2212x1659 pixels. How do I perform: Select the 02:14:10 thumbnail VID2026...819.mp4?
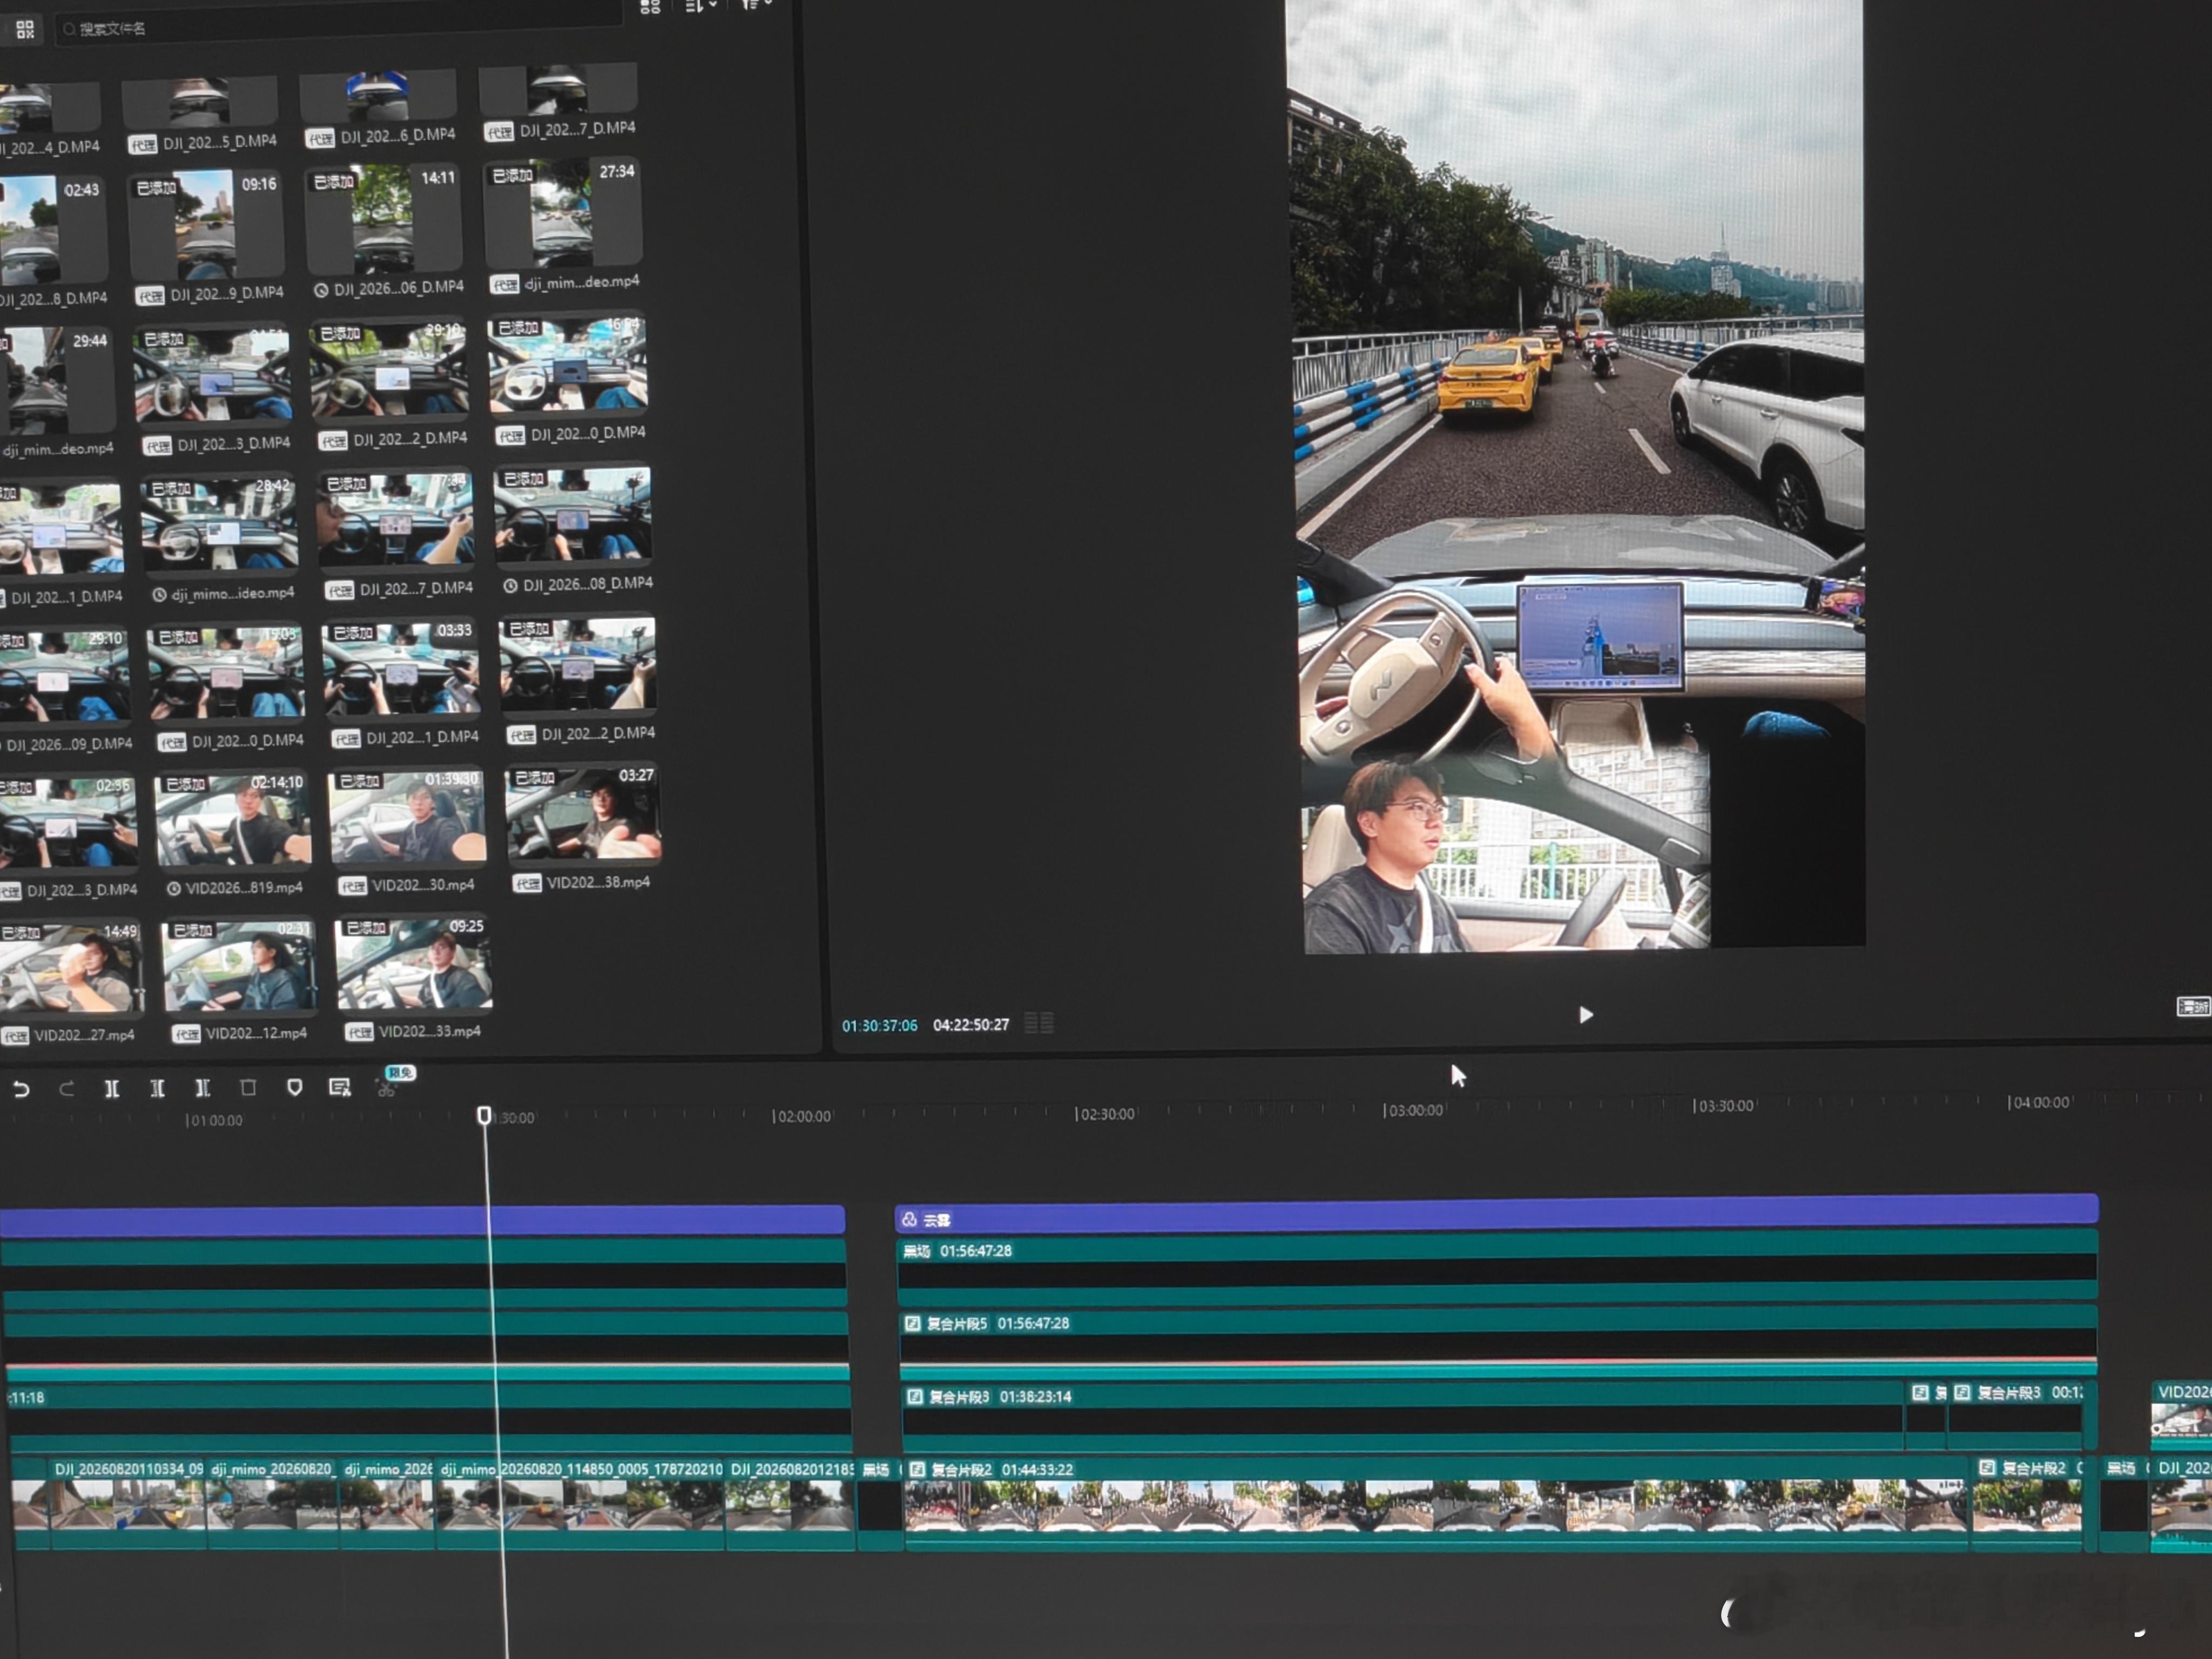pyautogui.click(x=233, y=819)
